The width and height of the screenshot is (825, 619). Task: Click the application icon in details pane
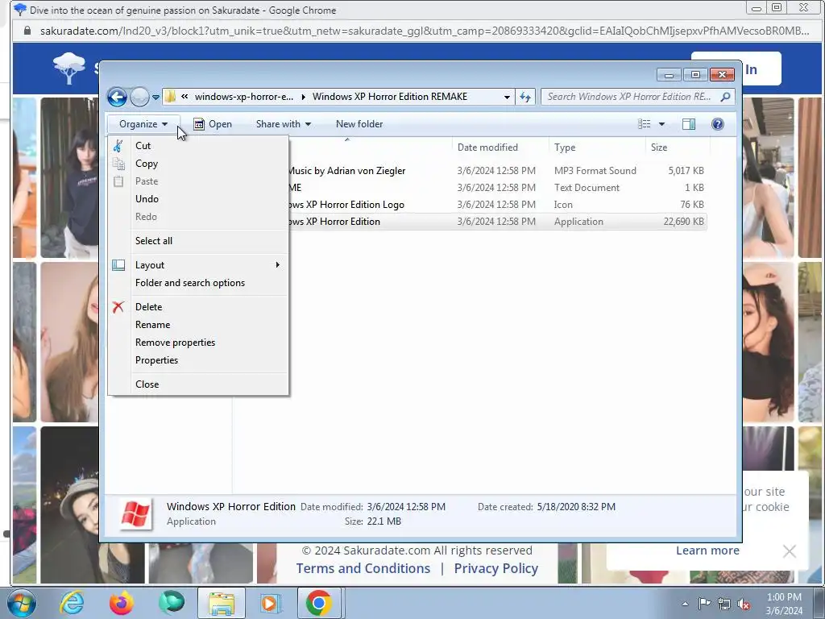tap(135, 513)
